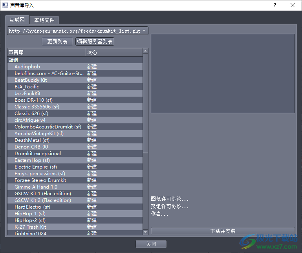Viewport: 302px width, 253px height.
Task: Click the 图像许可协议 label
Action: click(x=170, y=199)
